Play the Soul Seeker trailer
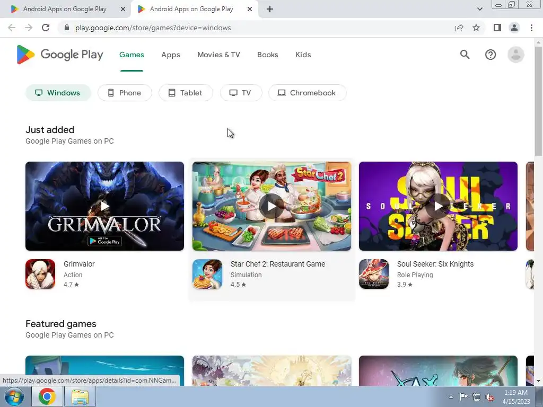Screen dimensions: 543x407 click(438, 206)
